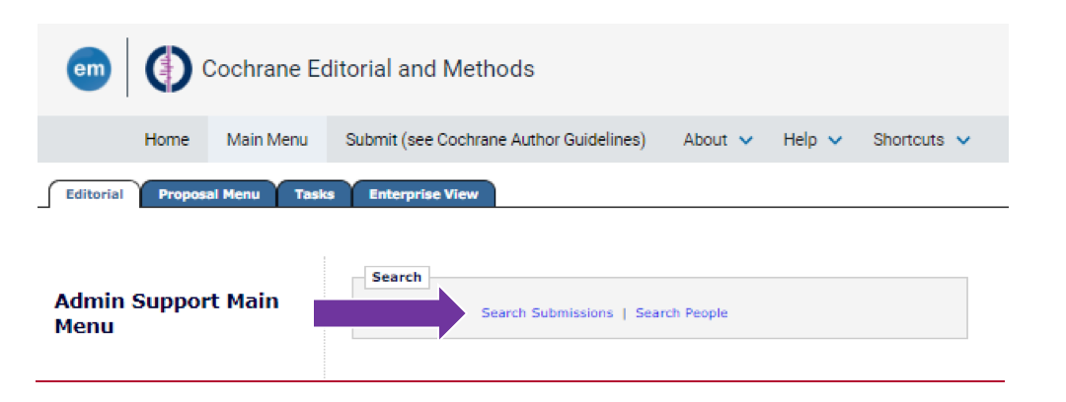1066x402 pixels.
Task: Select Main Menu in the navigation bar
Action: point(266,140)
